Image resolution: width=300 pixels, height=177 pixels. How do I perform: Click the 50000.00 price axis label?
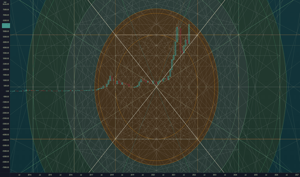pos(6,37)
